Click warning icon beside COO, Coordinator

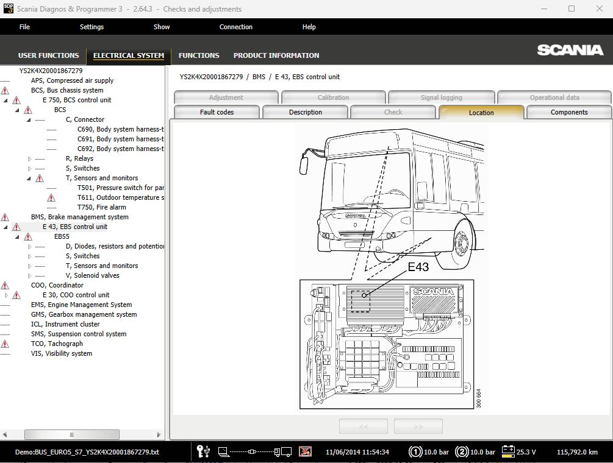pos(5,286)
